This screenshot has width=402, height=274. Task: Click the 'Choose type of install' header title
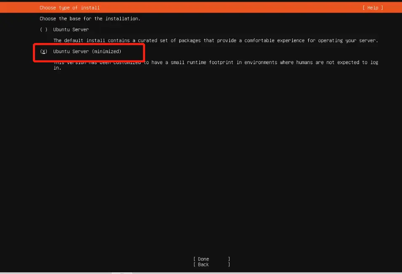click(70, 8)
